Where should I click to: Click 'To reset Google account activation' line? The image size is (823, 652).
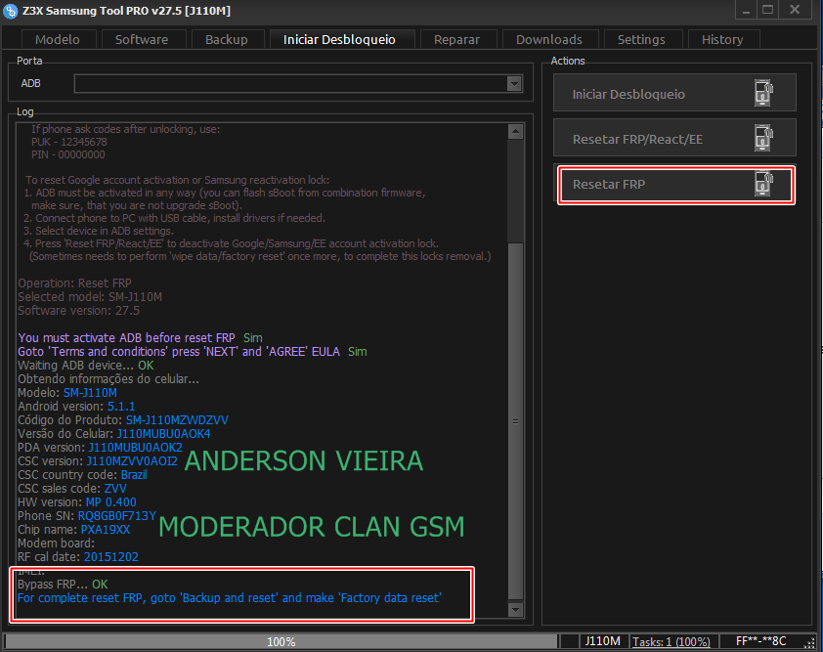[x=178, y=180]
